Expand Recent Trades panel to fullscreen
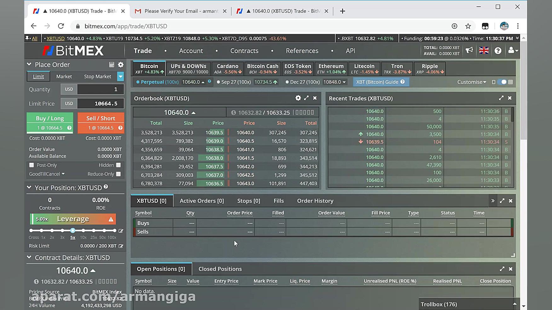552x310 pixels. click(501, 98)
